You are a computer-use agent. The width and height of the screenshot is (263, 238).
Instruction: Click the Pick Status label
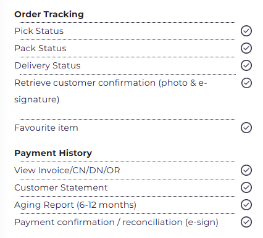39,31
